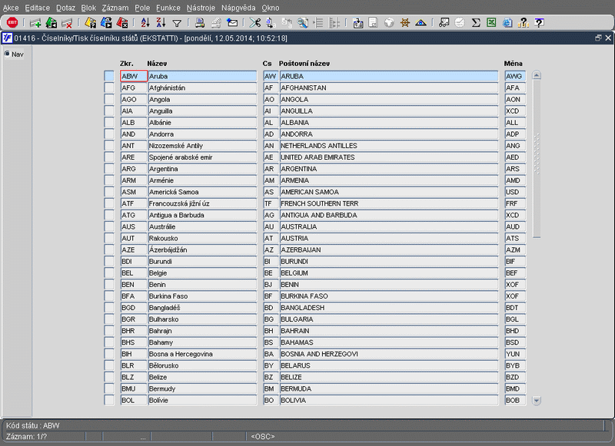Click the print icon
The height and width of the screenshot is (446, 615).
[200, 23]
